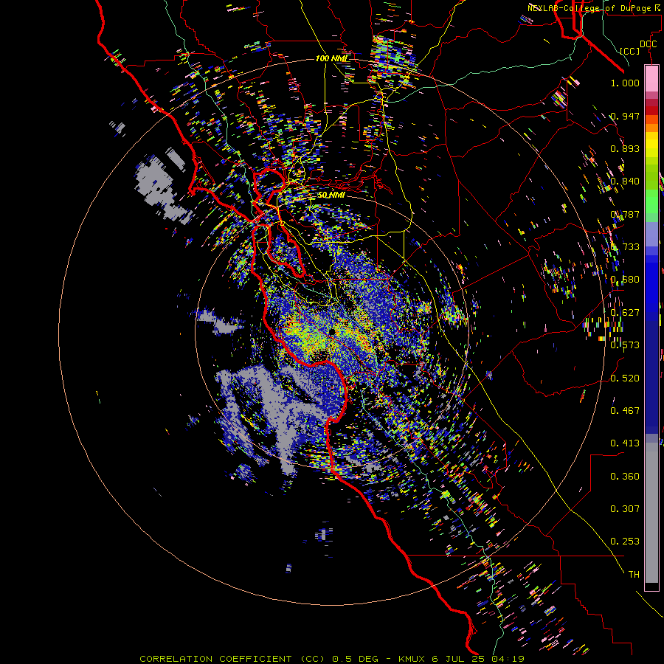The height and width of the screenshot is (664, 664).
Task: Select the 0.947 scale value
Action: tap(625, 116)
